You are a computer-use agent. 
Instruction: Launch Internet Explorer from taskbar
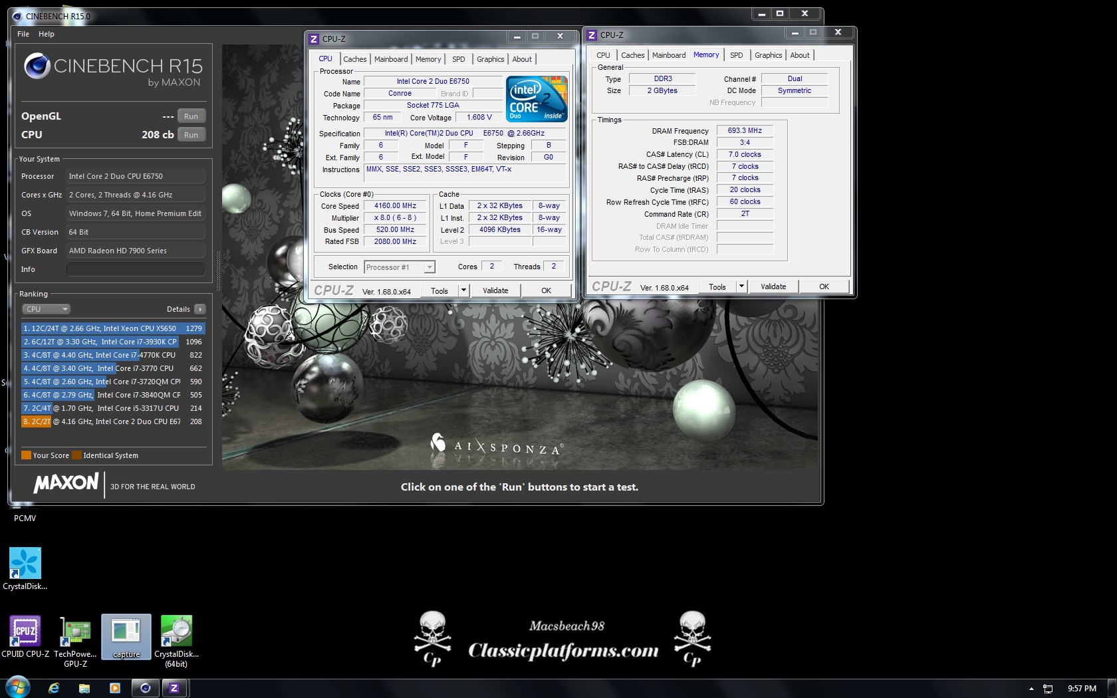coord(54,688)
